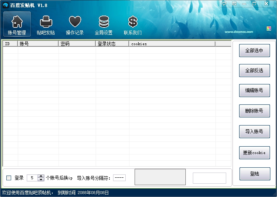Click the 导入账号 button

[254, 131]
